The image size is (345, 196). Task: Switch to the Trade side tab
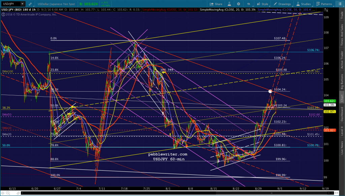tap(342, 15)
